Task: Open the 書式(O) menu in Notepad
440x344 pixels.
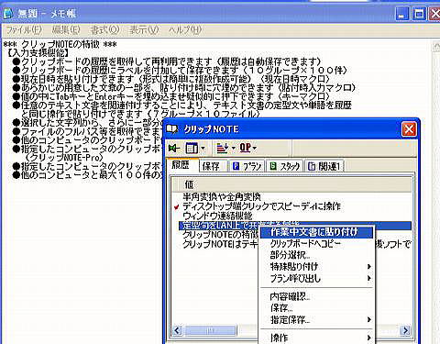Action: (x=104, y=30)
